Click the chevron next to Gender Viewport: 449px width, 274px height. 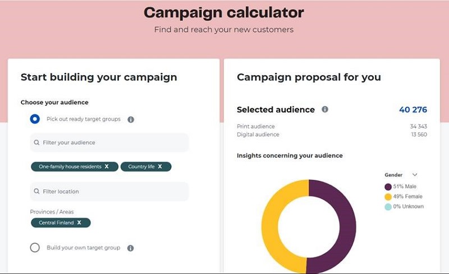pos(415,175)
